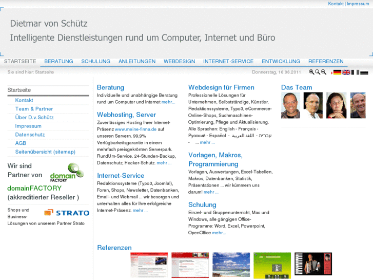Open the ANLEITUNGEN menu item

137,61
